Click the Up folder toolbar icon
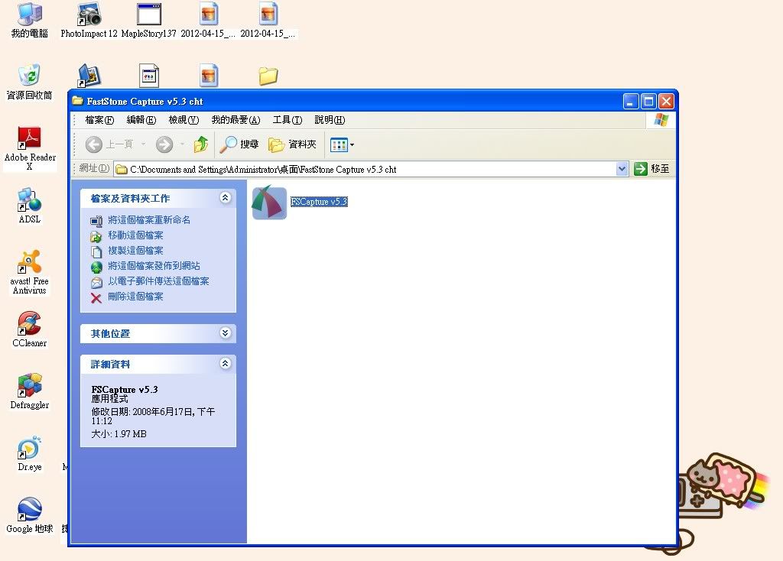The image size is (783, 561). pyautogui.click(x=201, y=144)
